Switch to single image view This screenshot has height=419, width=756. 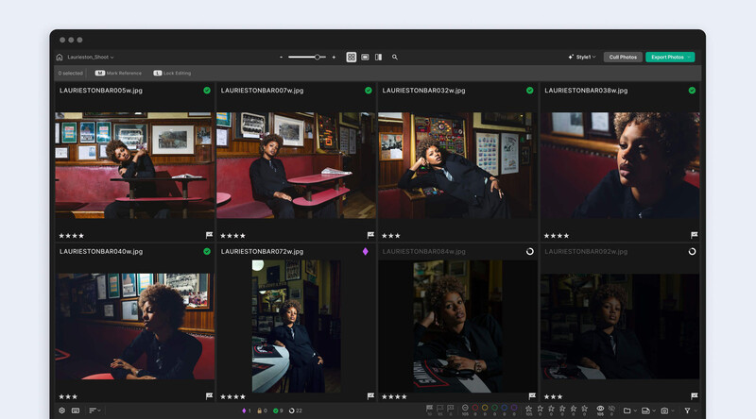pyautogui.click(x=365, y=57)
